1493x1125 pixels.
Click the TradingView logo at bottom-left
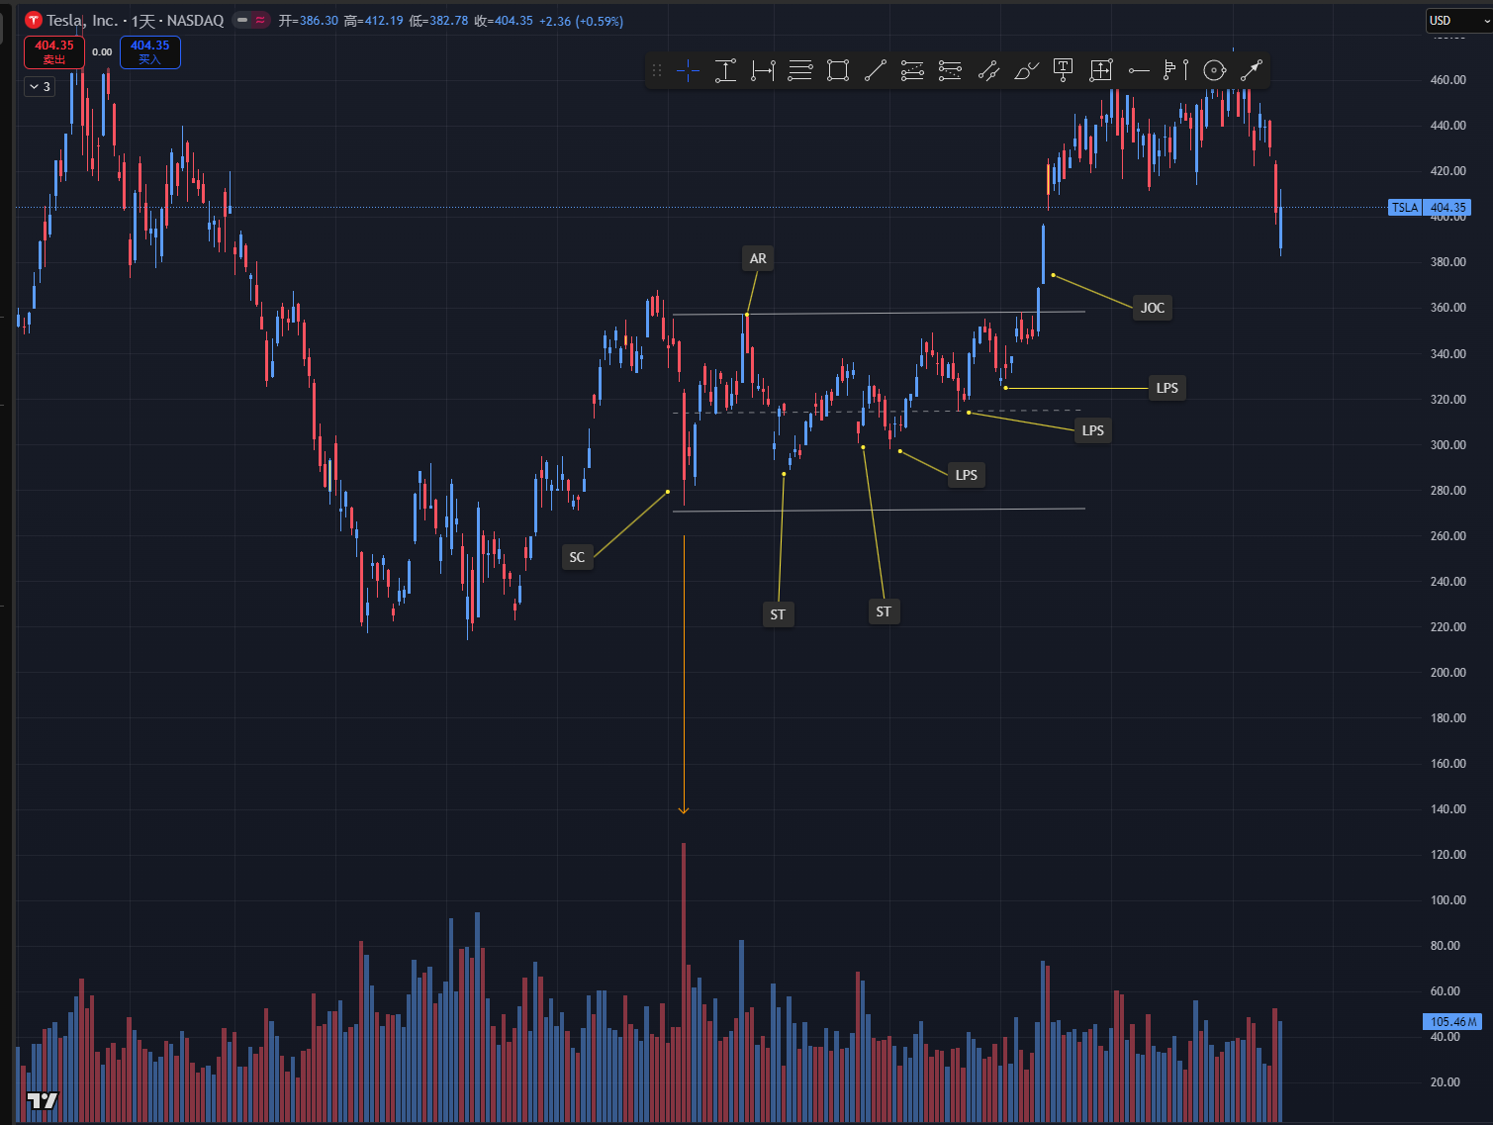tap(42, 1100)
